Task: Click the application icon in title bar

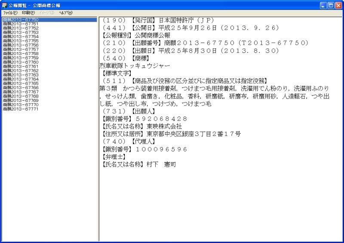Action: point(4,5)
